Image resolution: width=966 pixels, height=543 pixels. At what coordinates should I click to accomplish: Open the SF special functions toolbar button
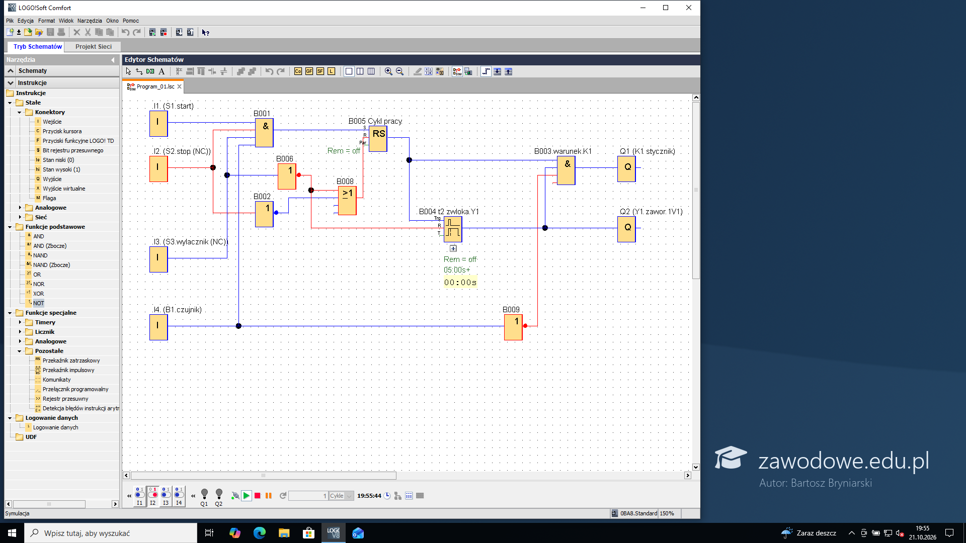(320, 71)
